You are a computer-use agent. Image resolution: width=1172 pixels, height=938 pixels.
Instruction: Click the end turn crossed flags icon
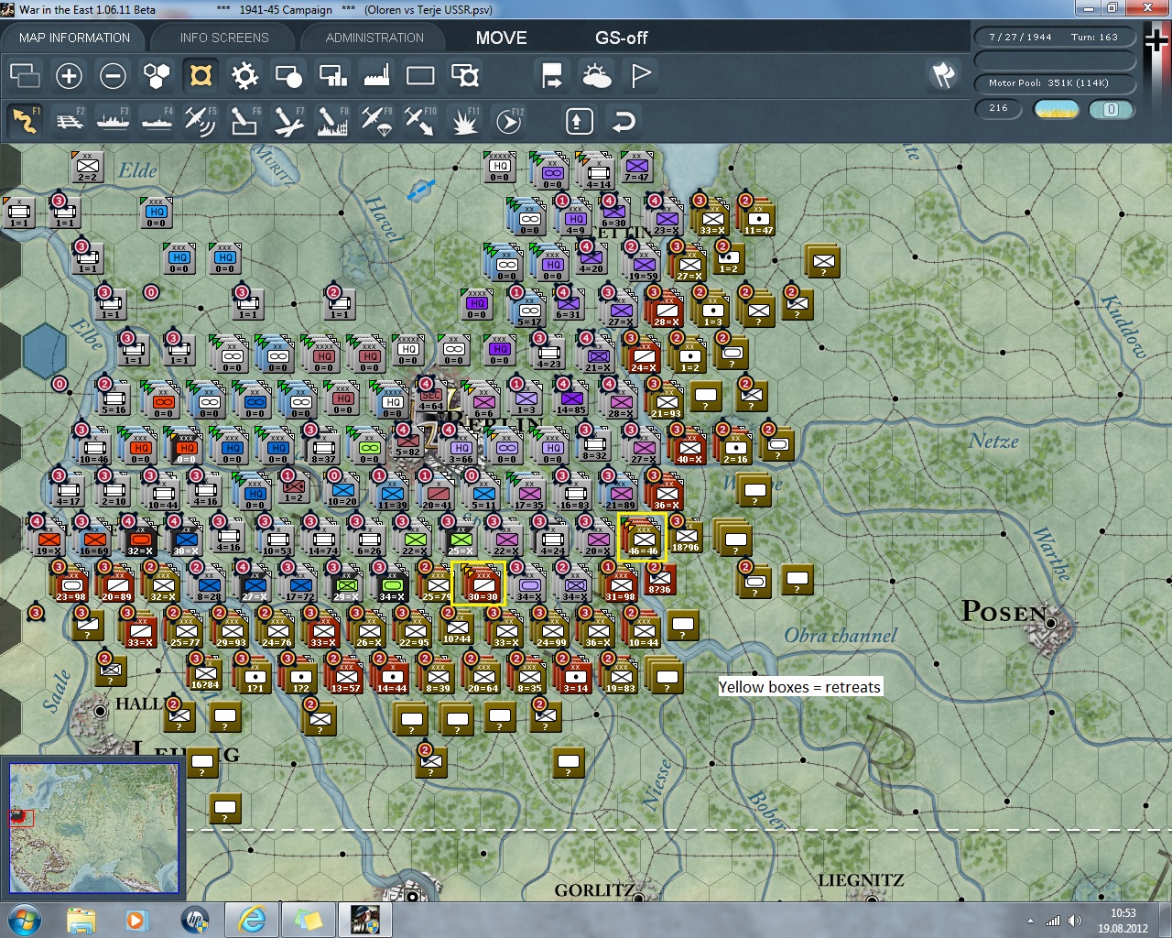[x=943, y=75]
